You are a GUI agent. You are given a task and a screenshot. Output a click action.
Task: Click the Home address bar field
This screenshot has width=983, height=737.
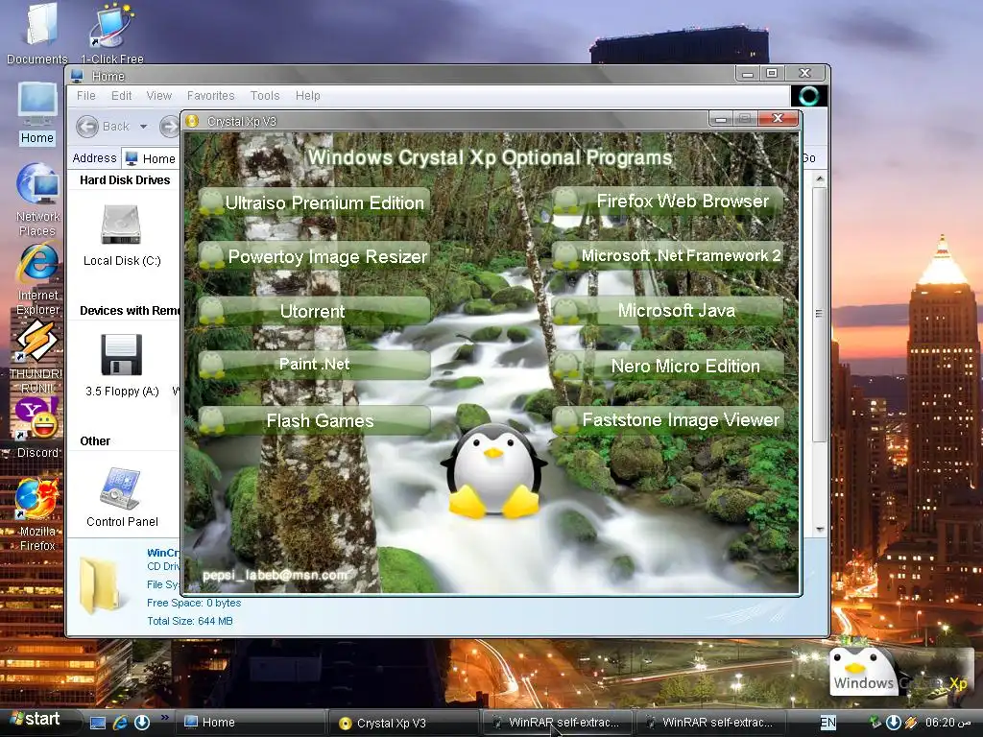[151, 158]
